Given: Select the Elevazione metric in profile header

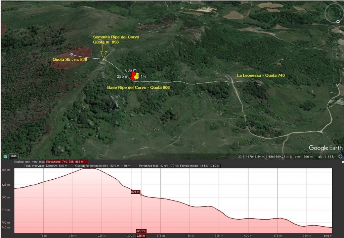Looking at the screenshot, I should click(67, 162).
